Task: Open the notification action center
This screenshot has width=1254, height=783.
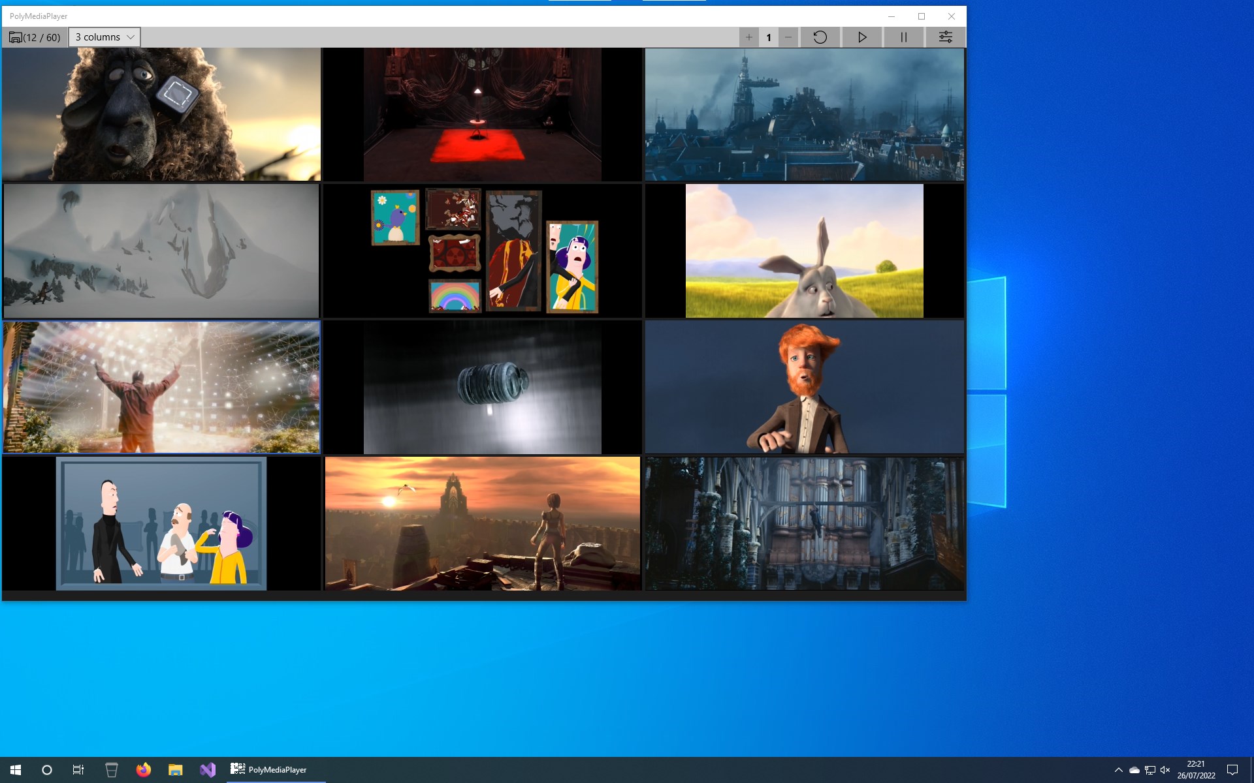Action: pos(1232,770)
